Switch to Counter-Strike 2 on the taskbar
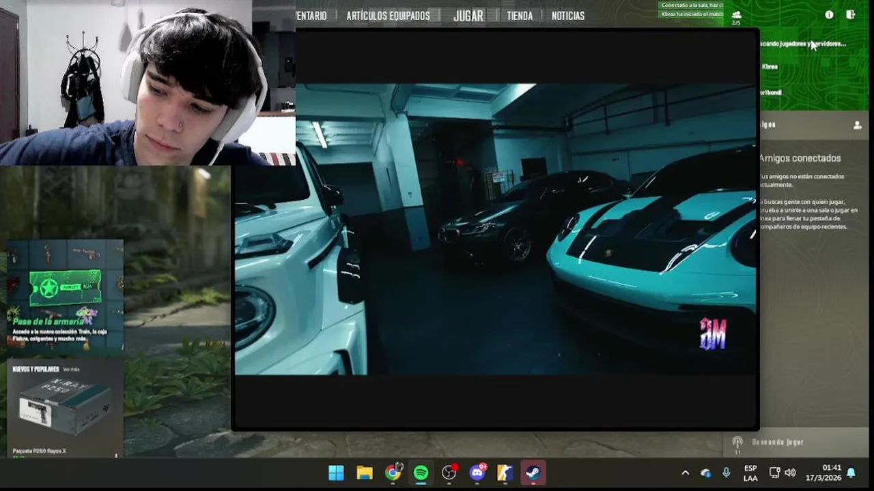Viewport: 874px width, 491px height. (505, 473)
